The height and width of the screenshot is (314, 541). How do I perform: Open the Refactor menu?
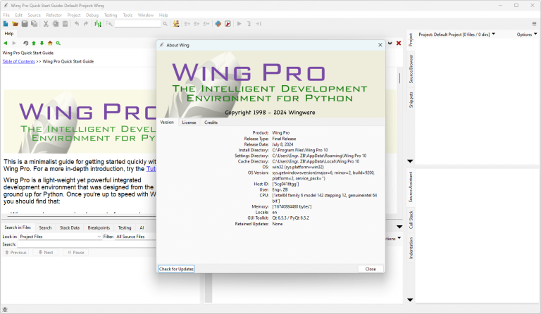[54, 15]
